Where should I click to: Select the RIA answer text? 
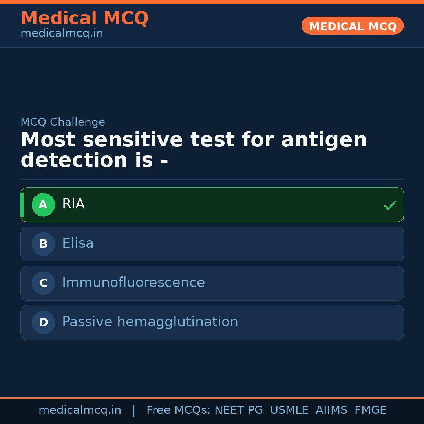click(x=73, y=204)
